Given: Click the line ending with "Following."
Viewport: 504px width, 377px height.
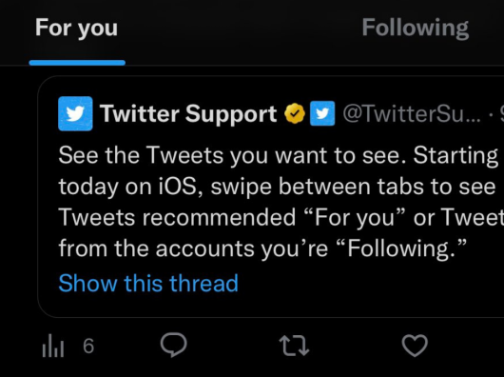Looking at the screenshot, I should [x=262, y=248].
